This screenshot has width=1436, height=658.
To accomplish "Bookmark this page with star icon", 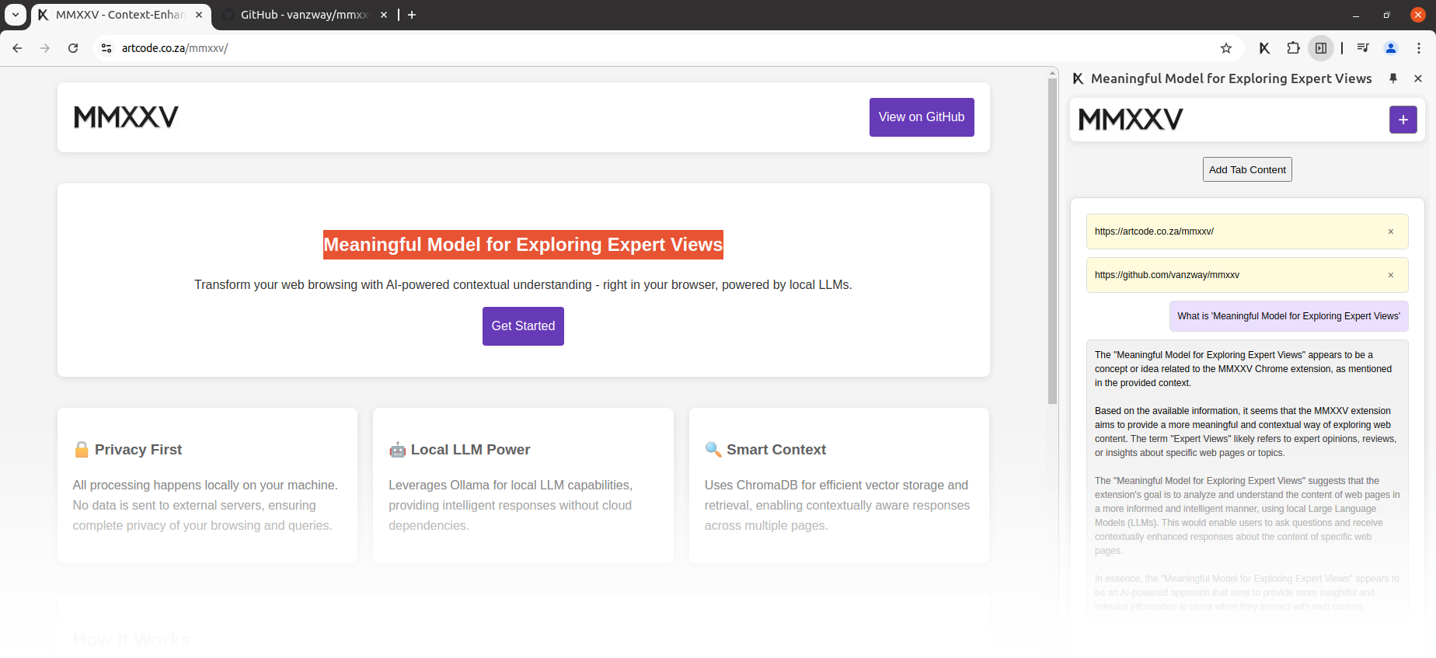I will 1226,48.
